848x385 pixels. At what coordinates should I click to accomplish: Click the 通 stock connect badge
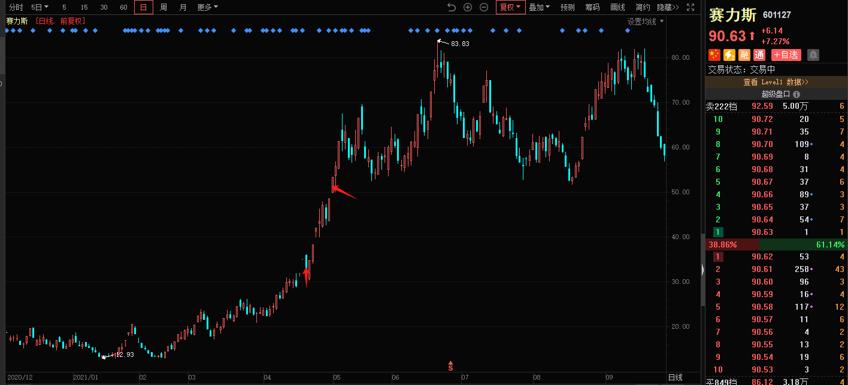click(759, 55)
